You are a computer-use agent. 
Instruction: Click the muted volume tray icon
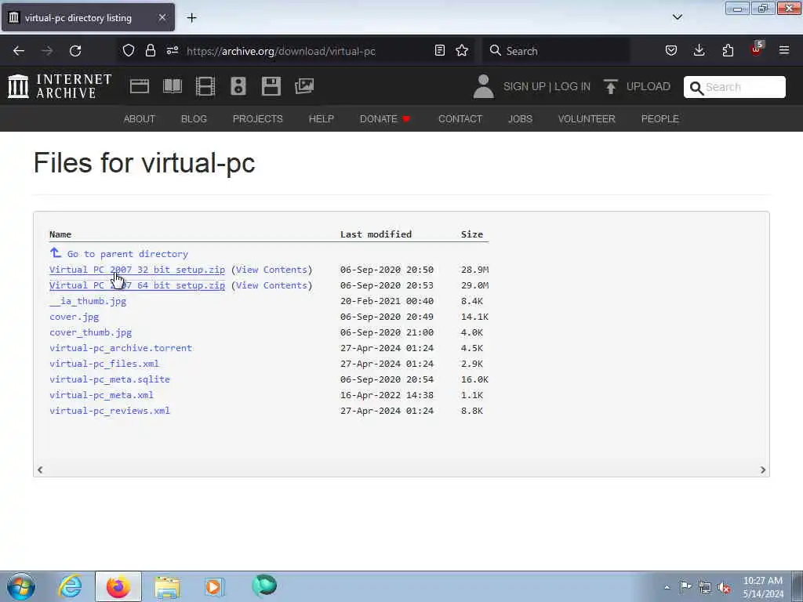coord(724,587)
